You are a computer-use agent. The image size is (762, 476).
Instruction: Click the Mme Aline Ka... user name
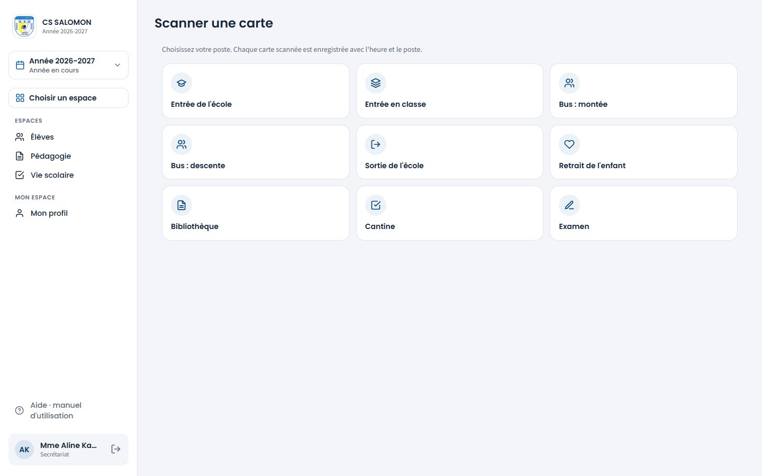[x=68, y=445]
